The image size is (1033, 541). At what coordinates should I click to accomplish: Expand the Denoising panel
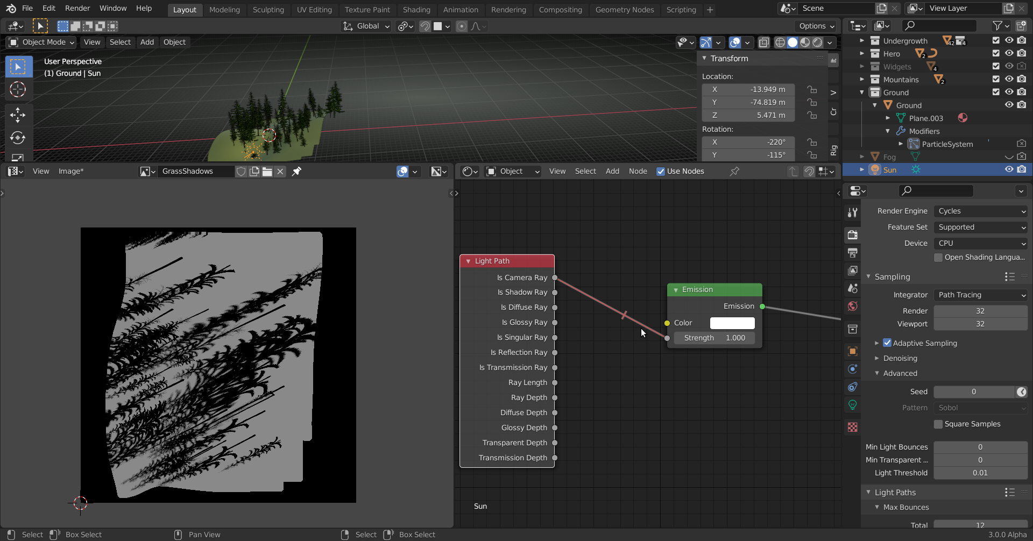pos(900,358)
